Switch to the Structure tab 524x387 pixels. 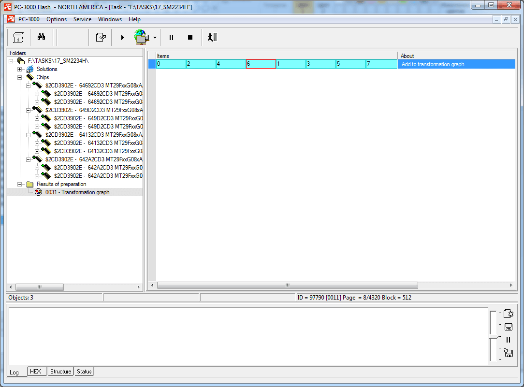point(60,372)
